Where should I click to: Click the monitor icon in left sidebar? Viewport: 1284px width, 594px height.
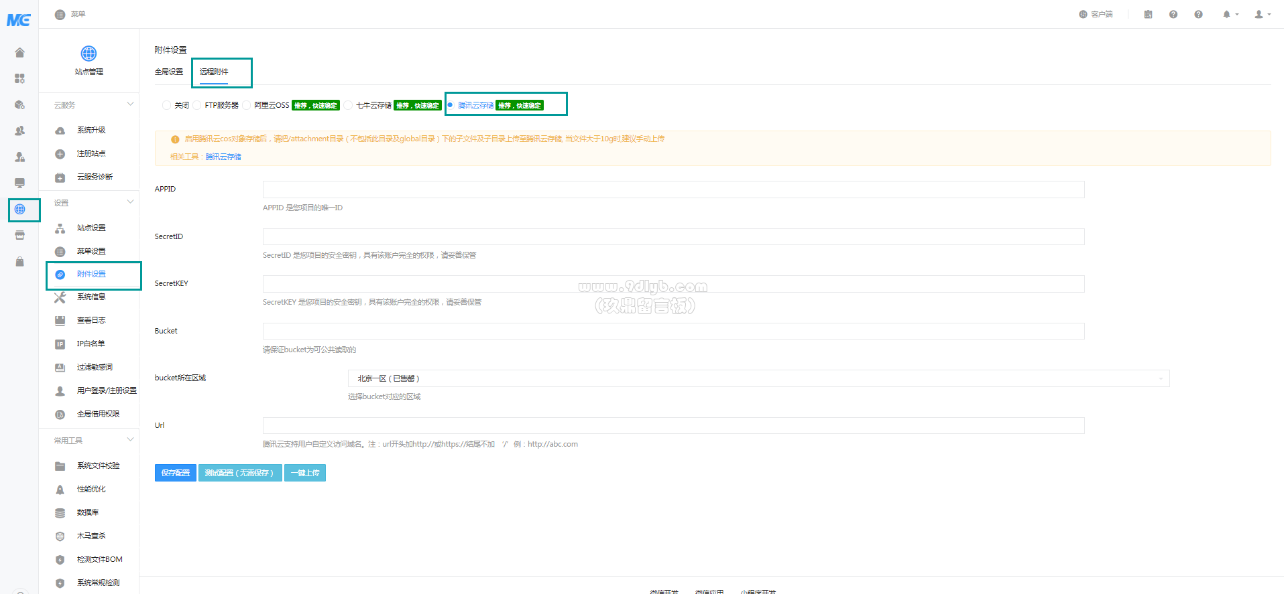coord(19,183)
